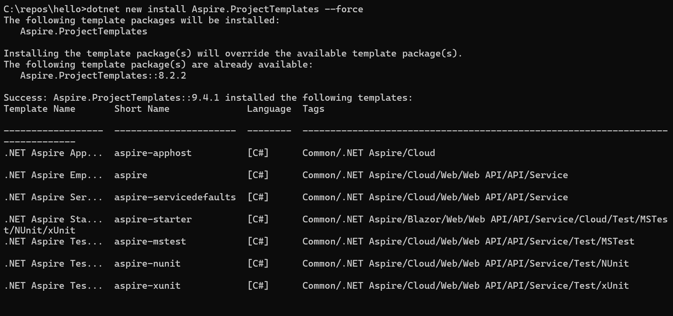Screen dimensions: 673x316
Task: Click the 'aspire-mstest' short name
Action: coord(150,241)
